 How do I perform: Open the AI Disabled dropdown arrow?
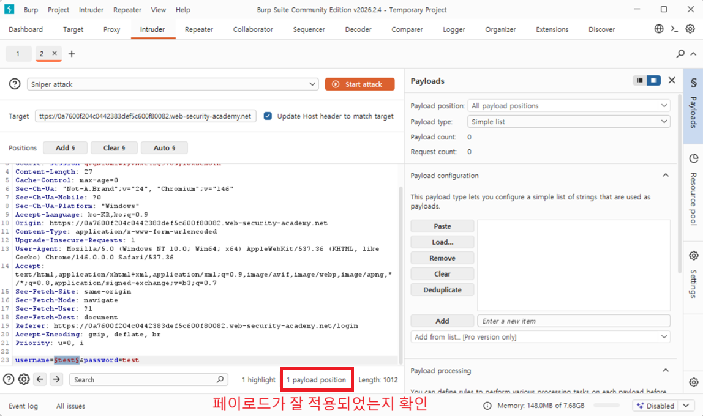686,406
